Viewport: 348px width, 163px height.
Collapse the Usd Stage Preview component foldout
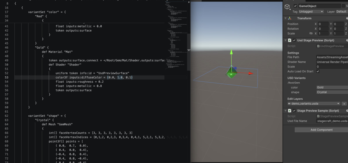(285, 40)
